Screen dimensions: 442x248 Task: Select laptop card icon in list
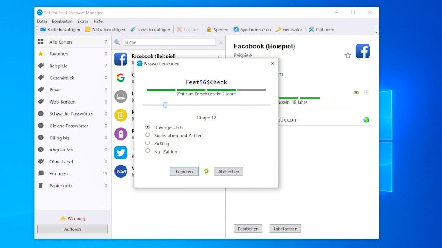(121, 96)
